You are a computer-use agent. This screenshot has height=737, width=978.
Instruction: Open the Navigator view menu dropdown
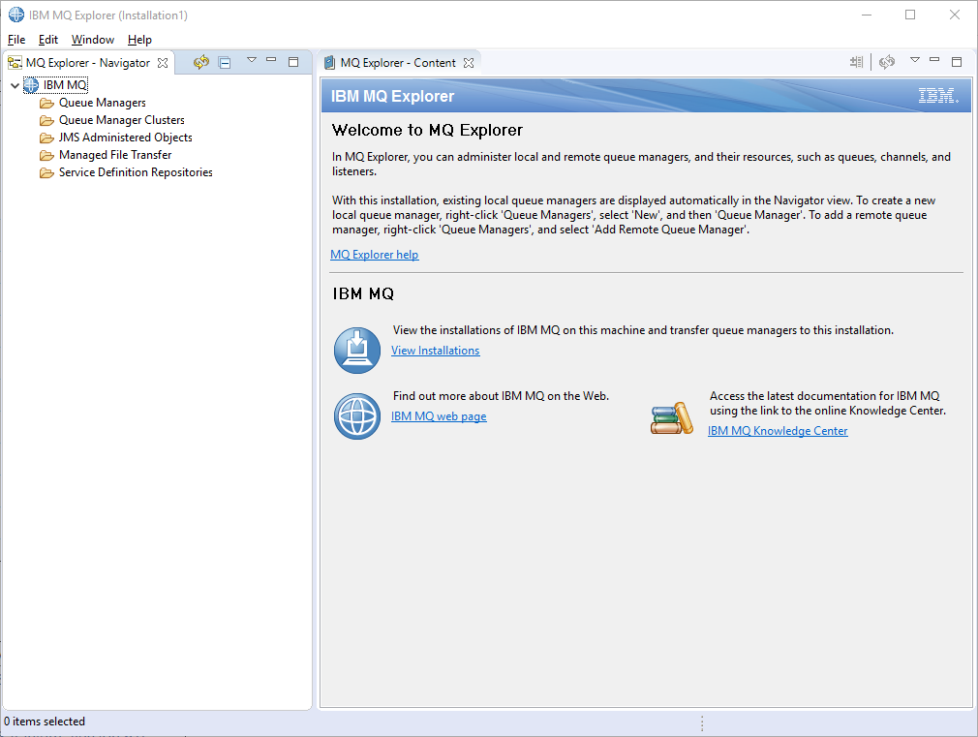pyautogui.click(x=252, y=60)
